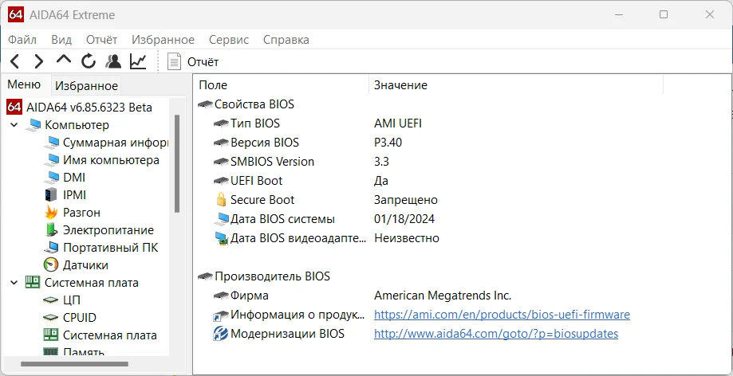
Task: Click the Электропитание battery icon
Action: (51, 229)
